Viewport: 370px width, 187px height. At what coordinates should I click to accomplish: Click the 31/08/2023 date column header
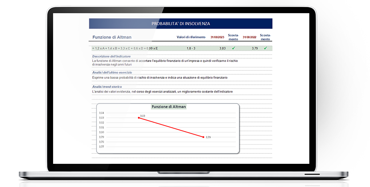(218, 37)
